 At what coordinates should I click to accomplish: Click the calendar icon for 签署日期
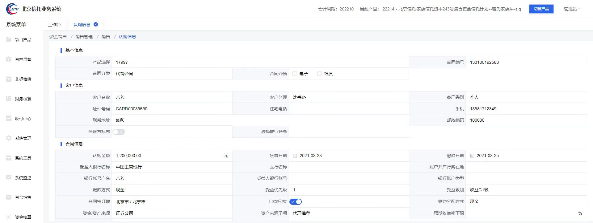click(295, 156)
